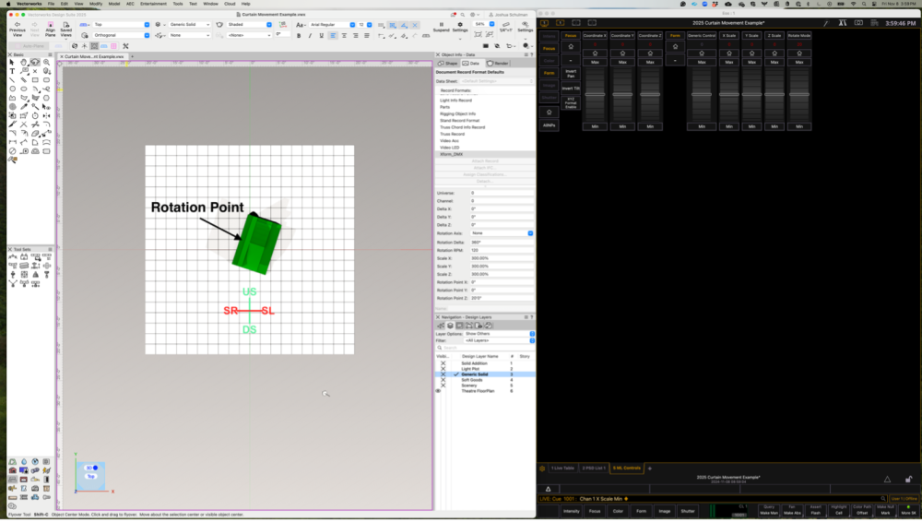Select the Text tool in Basic palette
Screen dimensions: 922x522
click(12, 71)
